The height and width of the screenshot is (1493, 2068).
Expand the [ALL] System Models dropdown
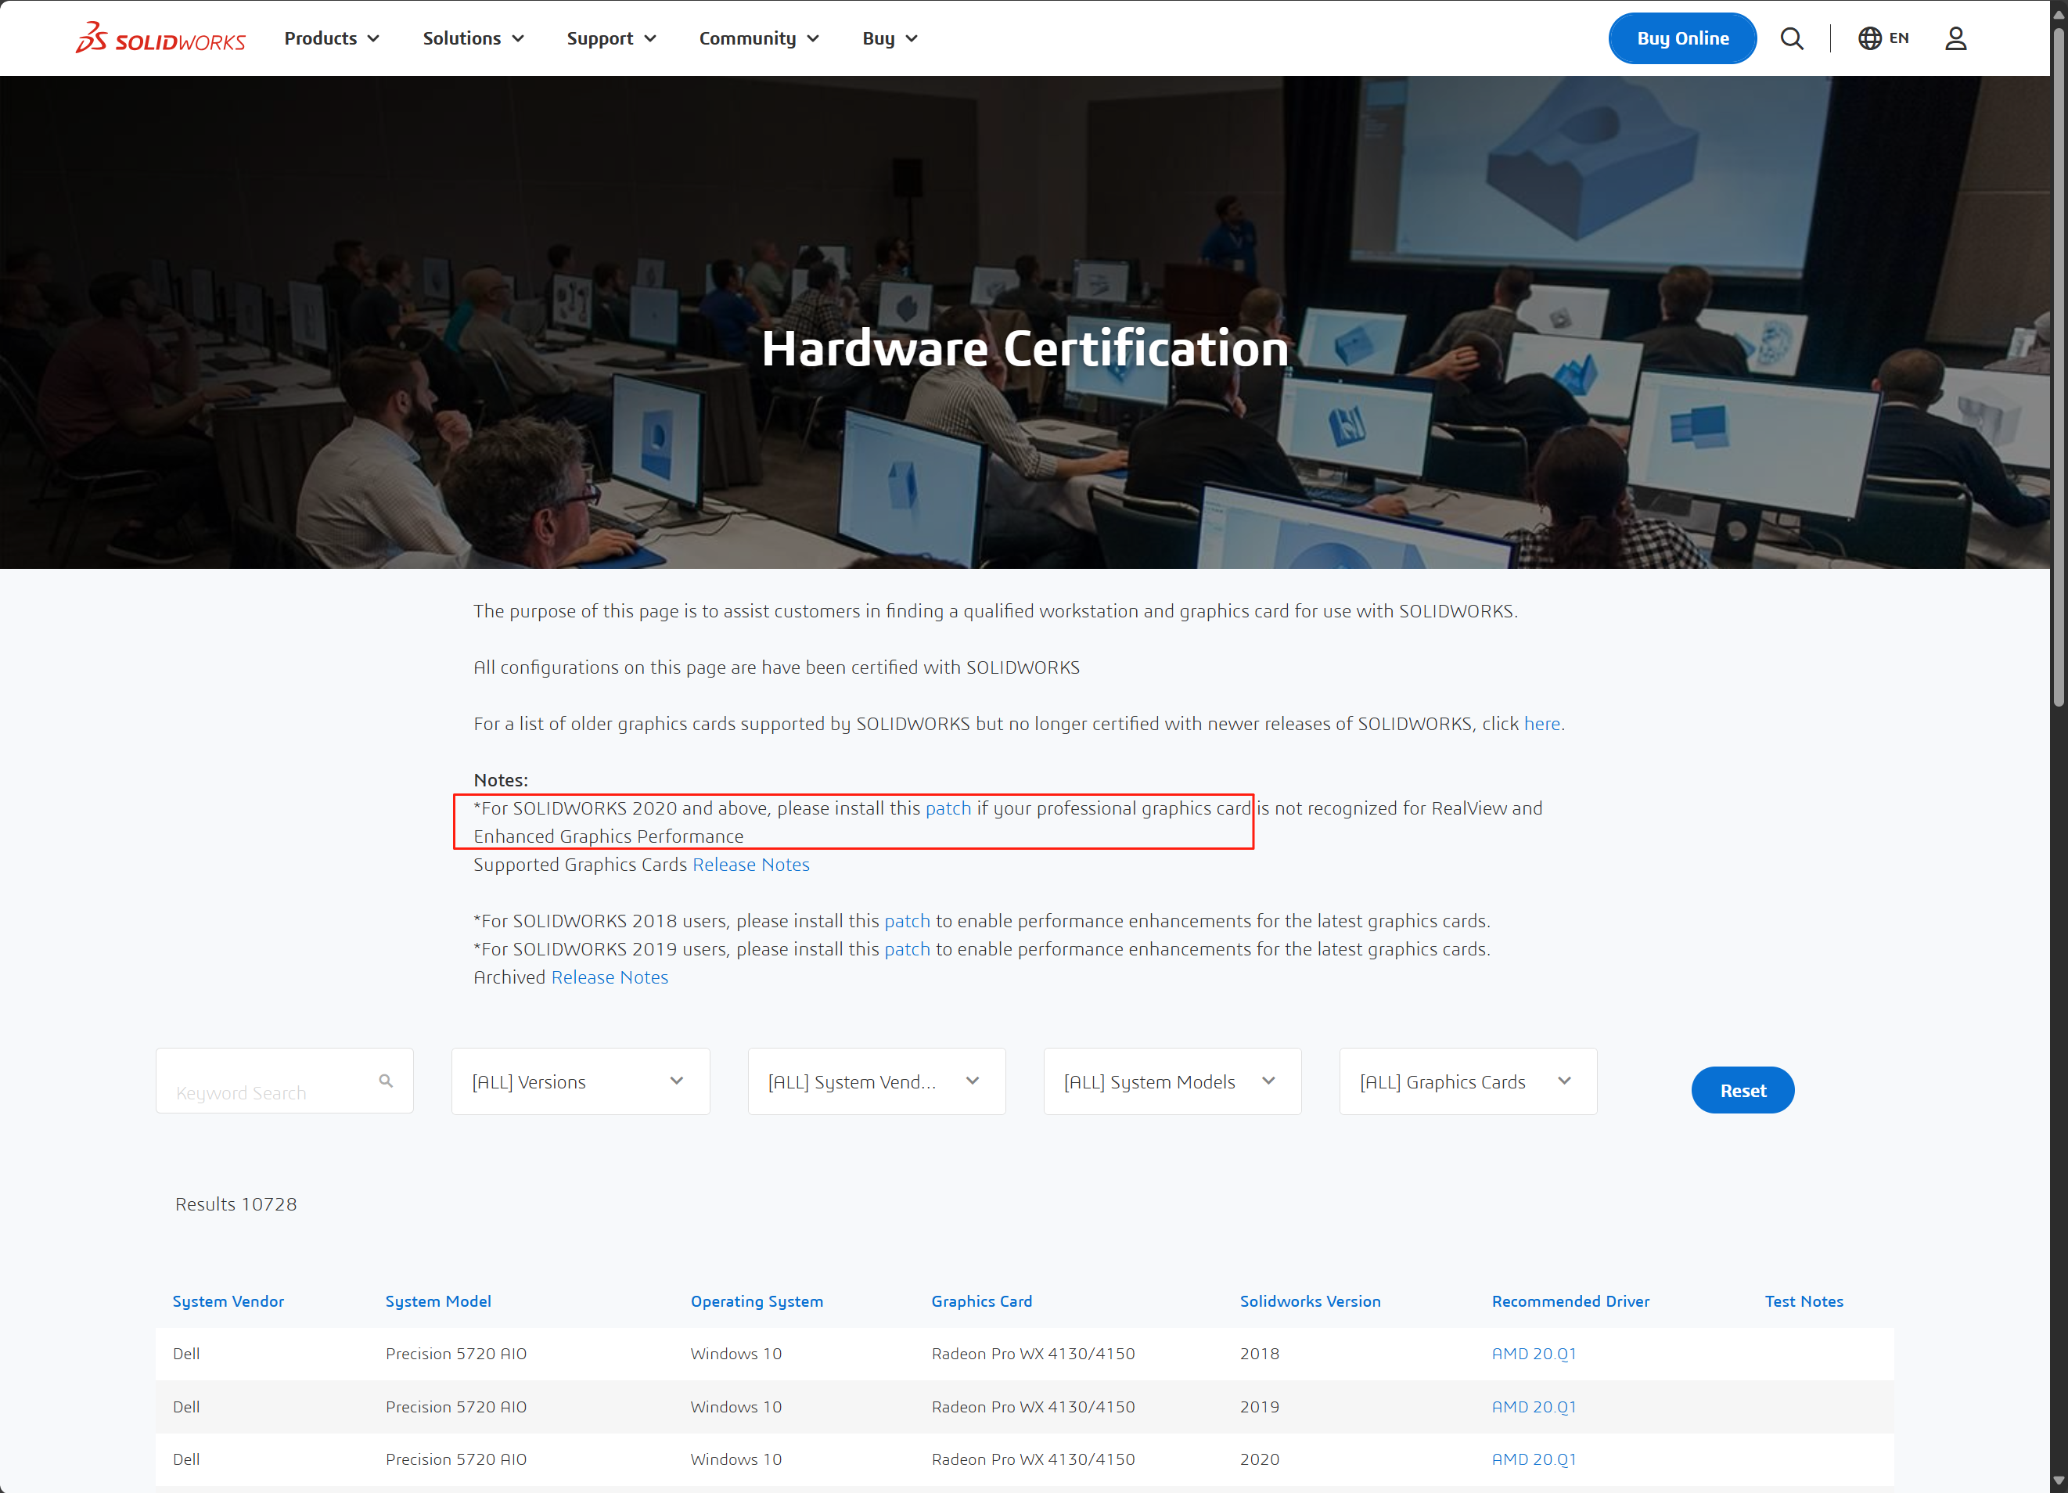[x=1171, y=1081]
